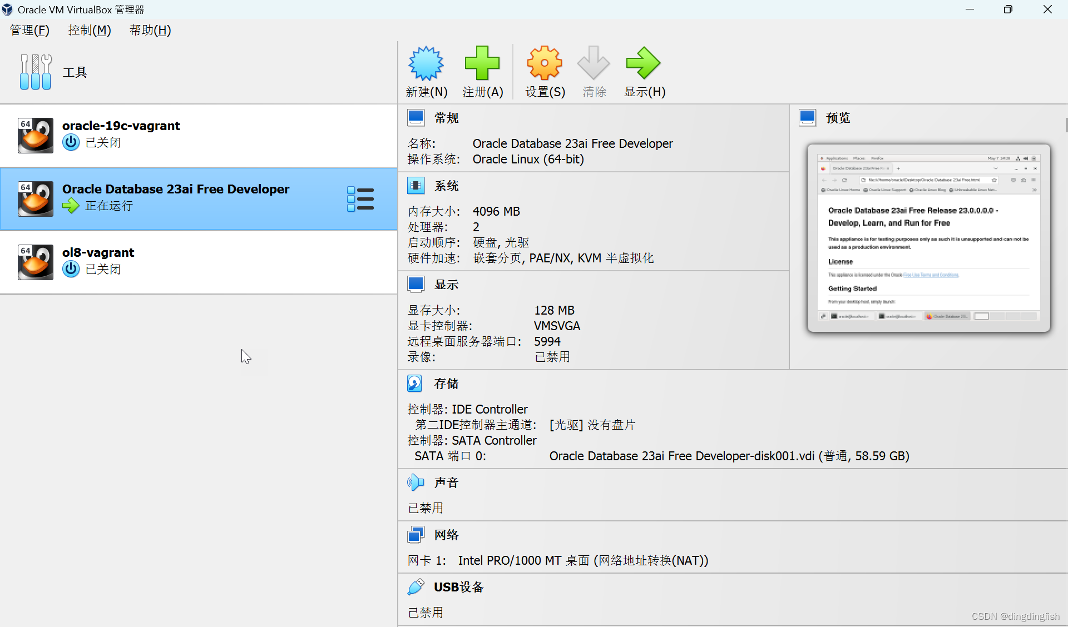The image size is (1068, 627).
Task: Click Oracle Linux (64-bit) OS value
Action: pos(528,159)
